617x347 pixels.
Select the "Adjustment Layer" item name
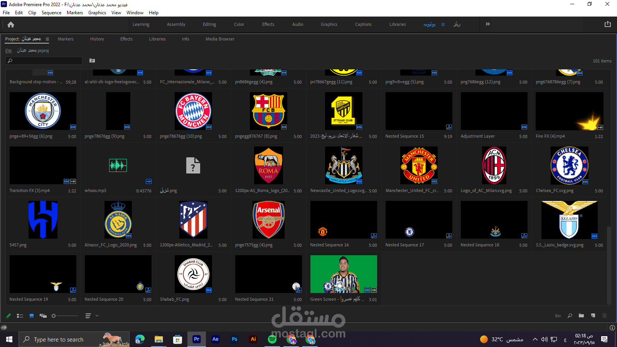[x=477, y=136]
